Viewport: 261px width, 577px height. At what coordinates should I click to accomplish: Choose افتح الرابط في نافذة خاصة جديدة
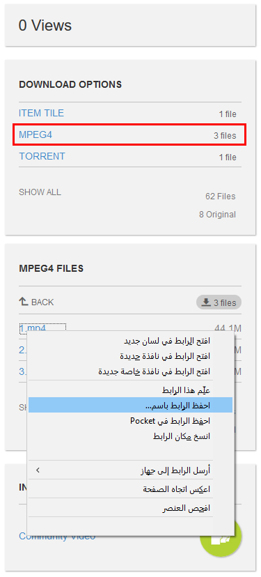(154, 371)
